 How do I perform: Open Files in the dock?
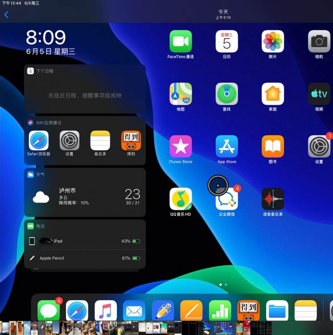(277, 310)
